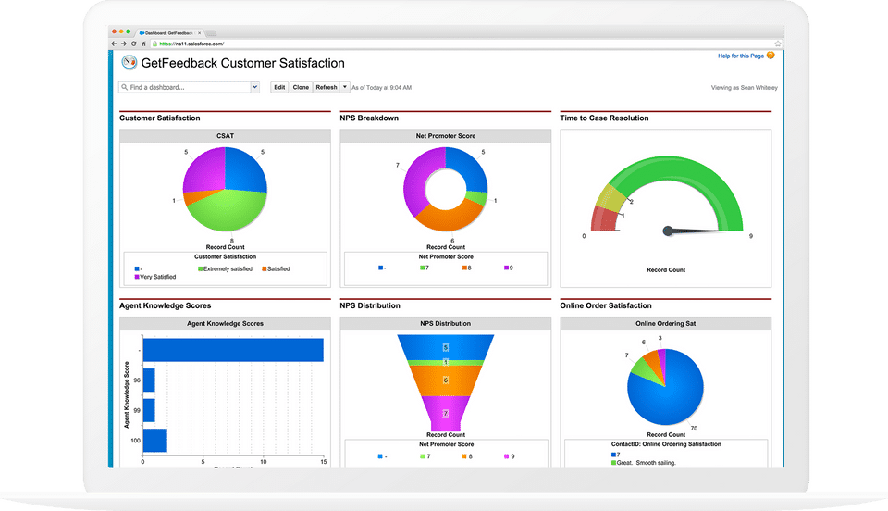Viewport: 888px width, 511px height.
Task: Click the blue top funnel segment labeled 5
Action: pos(446,347)
